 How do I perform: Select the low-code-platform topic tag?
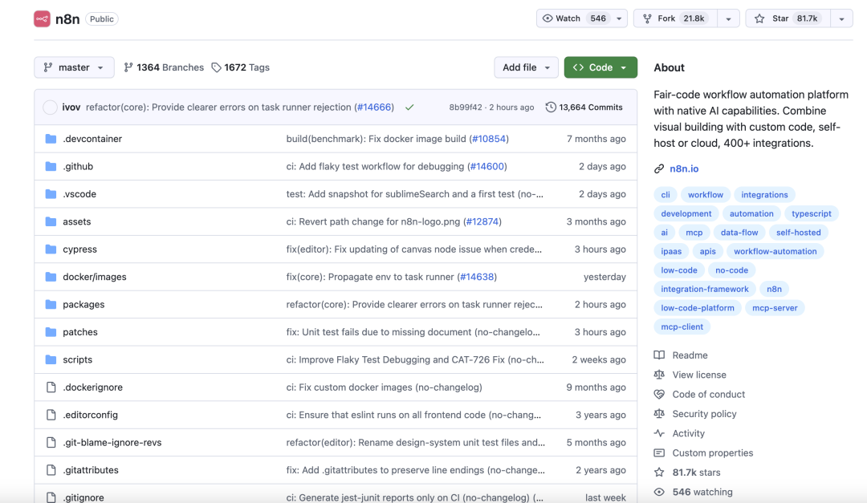698,308
